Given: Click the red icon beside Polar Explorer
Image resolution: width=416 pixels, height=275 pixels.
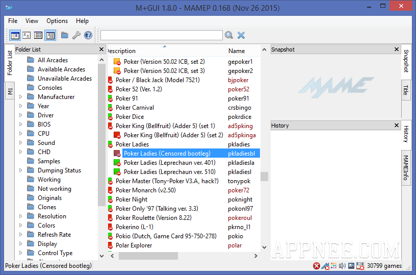Looking at the screenshot, I should [111, 245].
